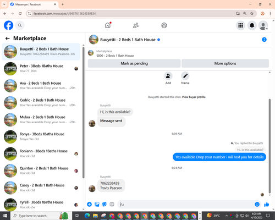
Task: Click the 'Hi, is this available?' message from Buuyetti
Action: [115, 112]
